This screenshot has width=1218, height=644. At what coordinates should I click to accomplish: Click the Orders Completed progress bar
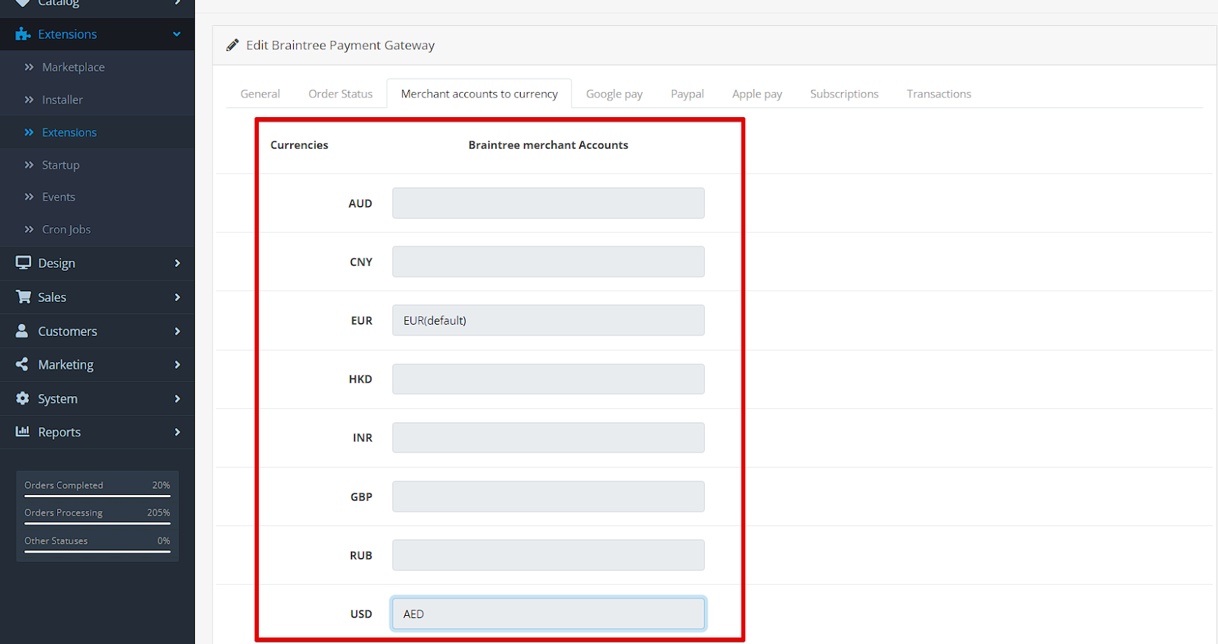(97, 496)
